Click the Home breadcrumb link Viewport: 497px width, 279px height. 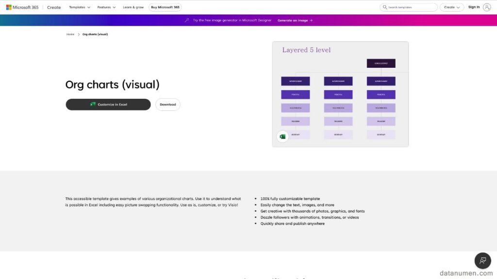[70, 34]
